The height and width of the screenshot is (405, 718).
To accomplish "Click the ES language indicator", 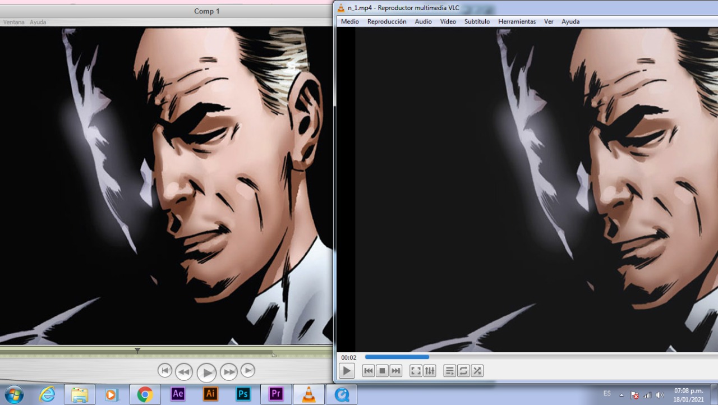I will [x=607, y=394].
